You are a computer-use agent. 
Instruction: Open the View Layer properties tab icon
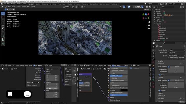tap(153, 56)
